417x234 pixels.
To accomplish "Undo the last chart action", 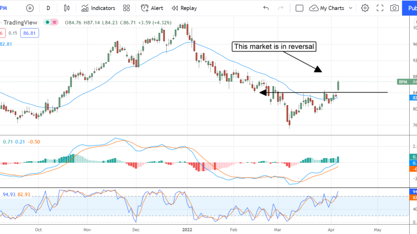I will (266, 8).
